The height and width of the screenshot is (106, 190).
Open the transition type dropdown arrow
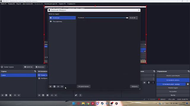click(x=154, y=75)
